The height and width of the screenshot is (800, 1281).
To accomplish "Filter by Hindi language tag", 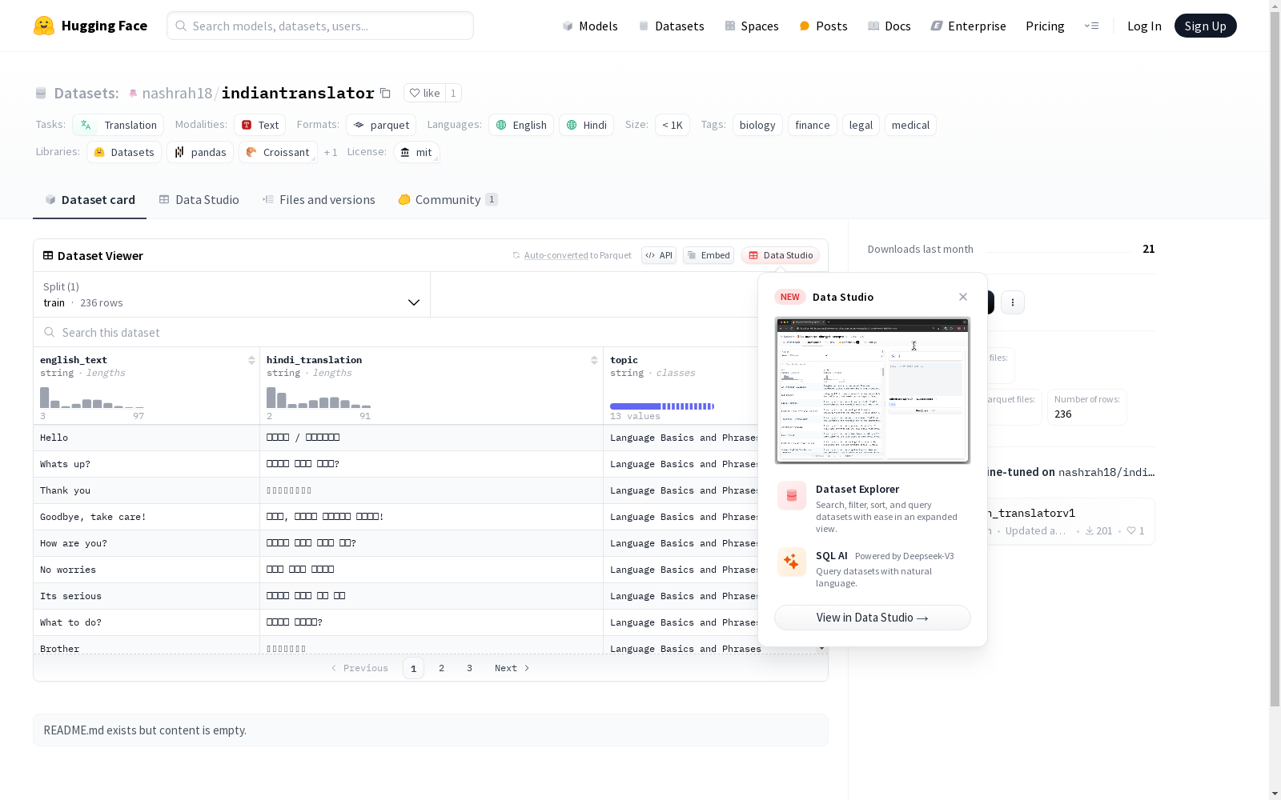I will tap(586, 125).
